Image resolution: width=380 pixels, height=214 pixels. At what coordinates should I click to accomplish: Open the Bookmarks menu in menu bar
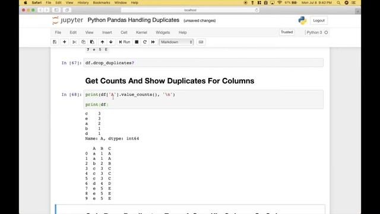click(102, 2)
